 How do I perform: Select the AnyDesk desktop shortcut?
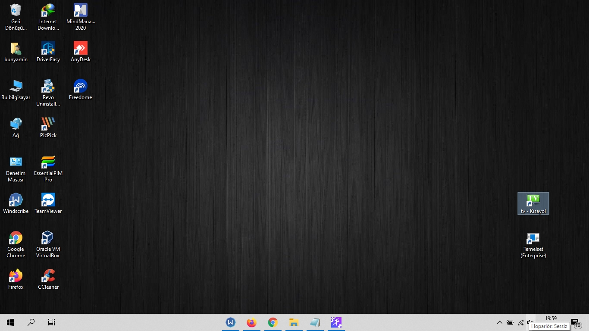[81, 52]
